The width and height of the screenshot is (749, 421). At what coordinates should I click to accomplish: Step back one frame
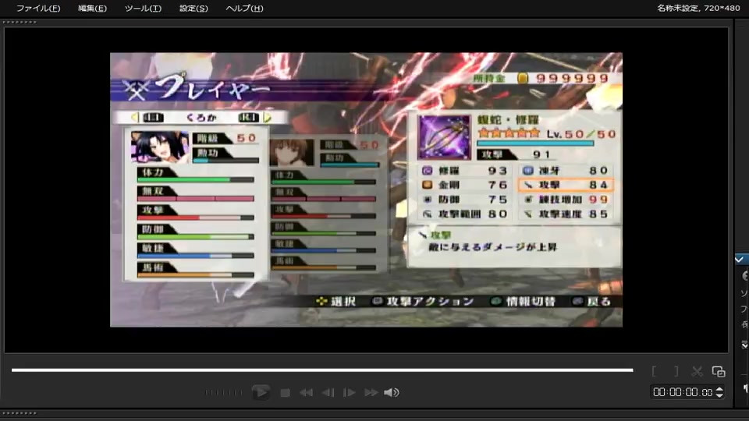[328, 393]
